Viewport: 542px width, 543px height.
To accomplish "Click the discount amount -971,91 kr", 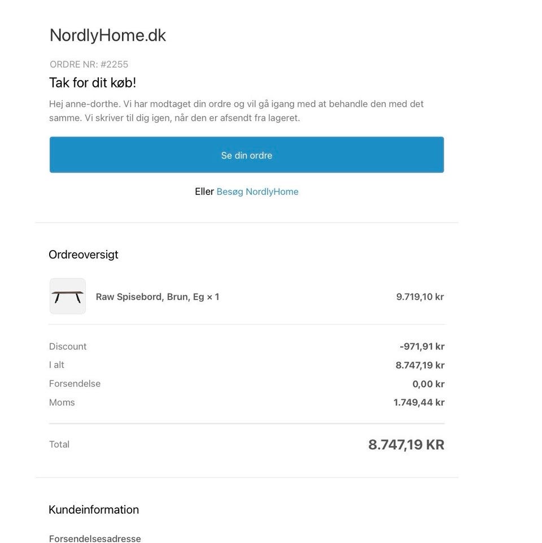I will (422, 347).
